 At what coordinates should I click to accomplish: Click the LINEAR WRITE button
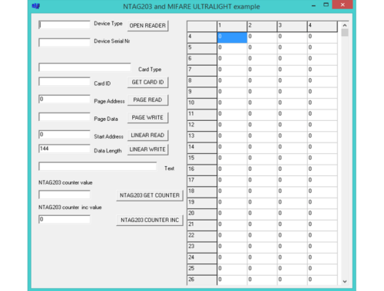147,149
